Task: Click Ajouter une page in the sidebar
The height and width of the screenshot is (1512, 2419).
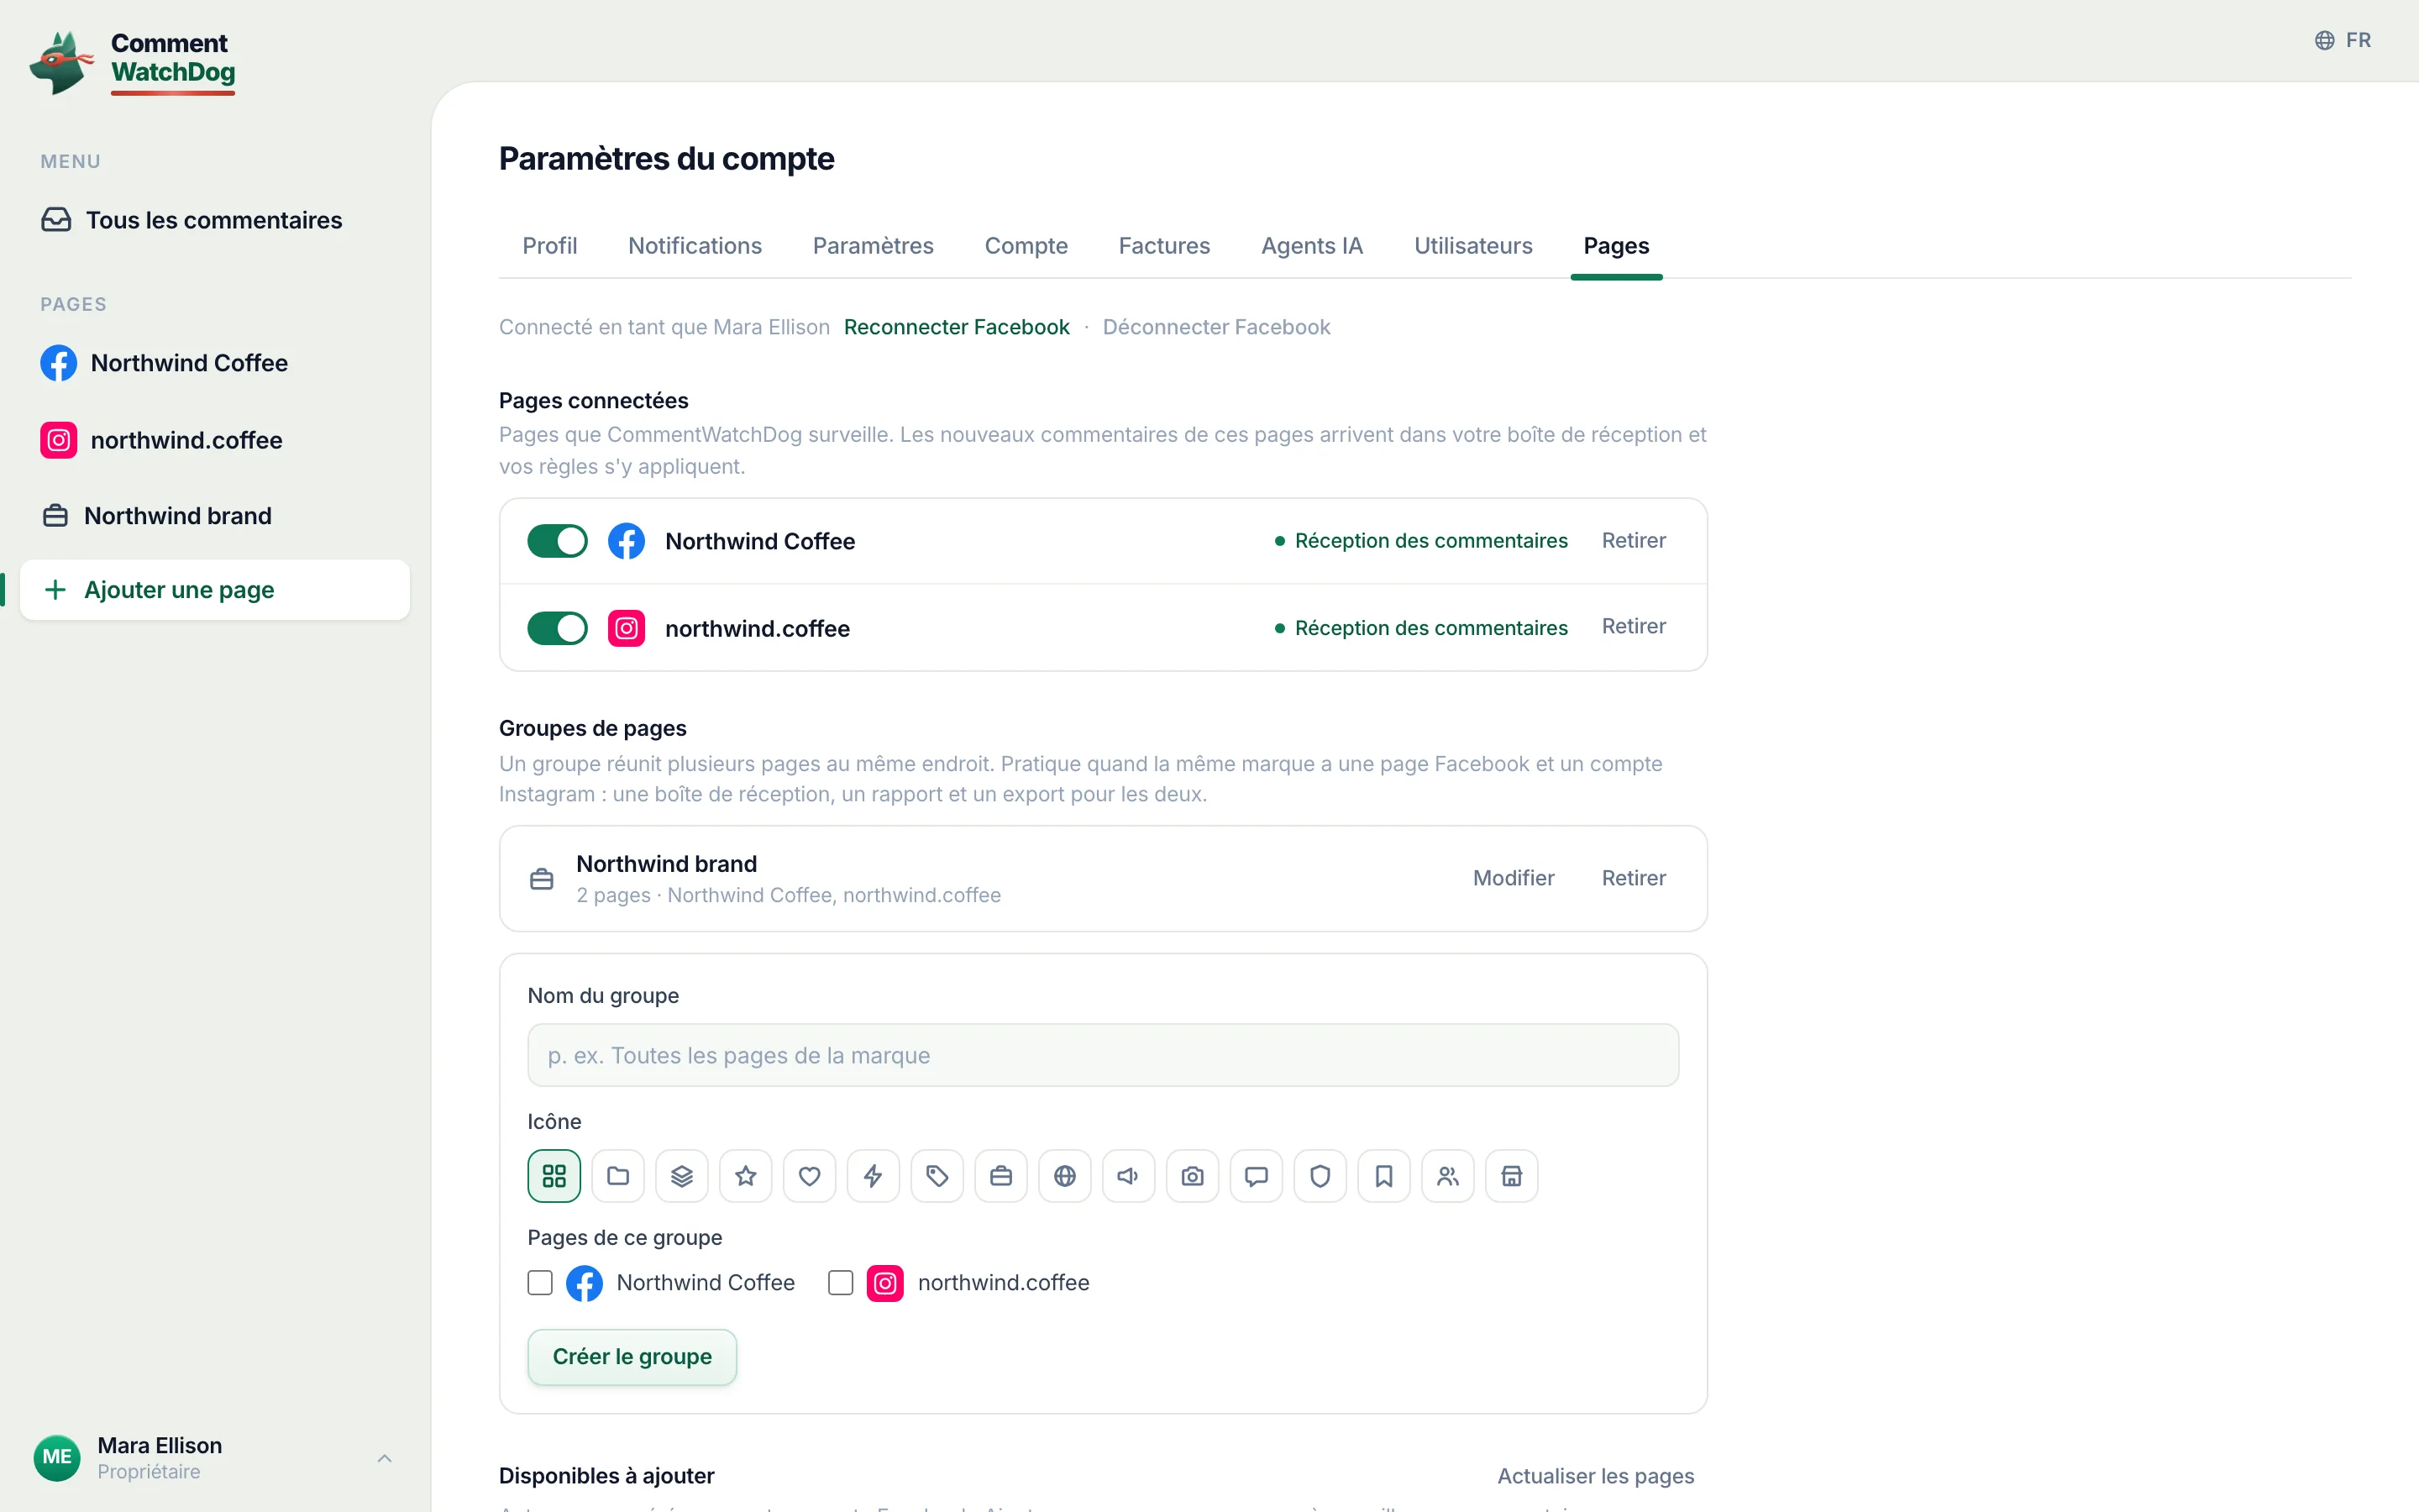Action: tap(215, 590)
